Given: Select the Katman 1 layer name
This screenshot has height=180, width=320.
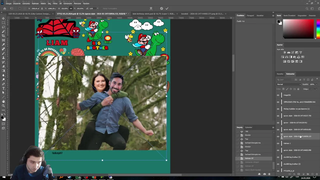Looking at the screenshot, I should tap(287, 143).
